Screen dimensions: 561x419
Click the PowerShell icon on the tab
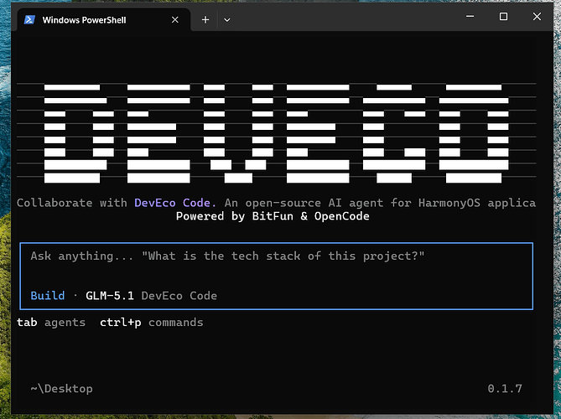click(29, 19)
